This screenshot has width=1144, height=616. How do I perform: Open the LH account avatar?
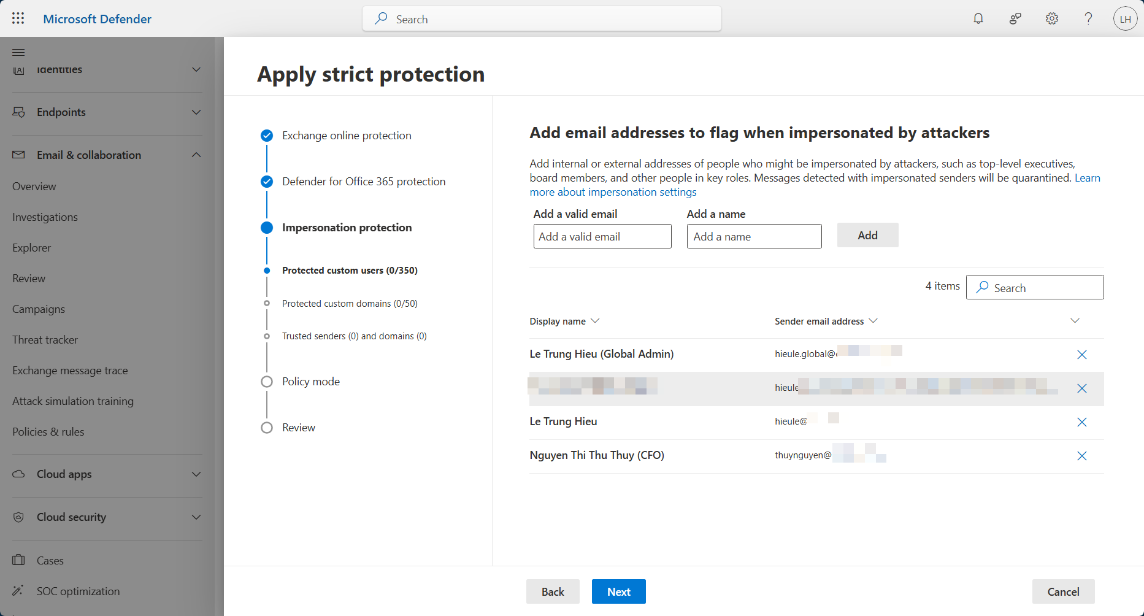pyautogui.click(x=1125, y=19)
